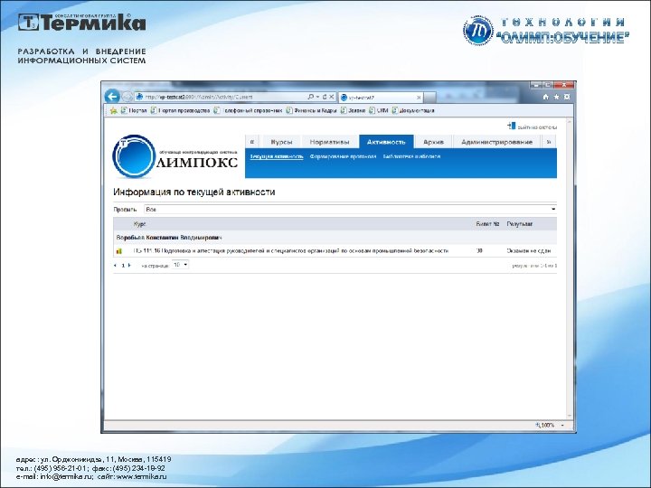Screen dimensions: 651x488
Task: Select page number 1 in pager
Action: (123, 266)
